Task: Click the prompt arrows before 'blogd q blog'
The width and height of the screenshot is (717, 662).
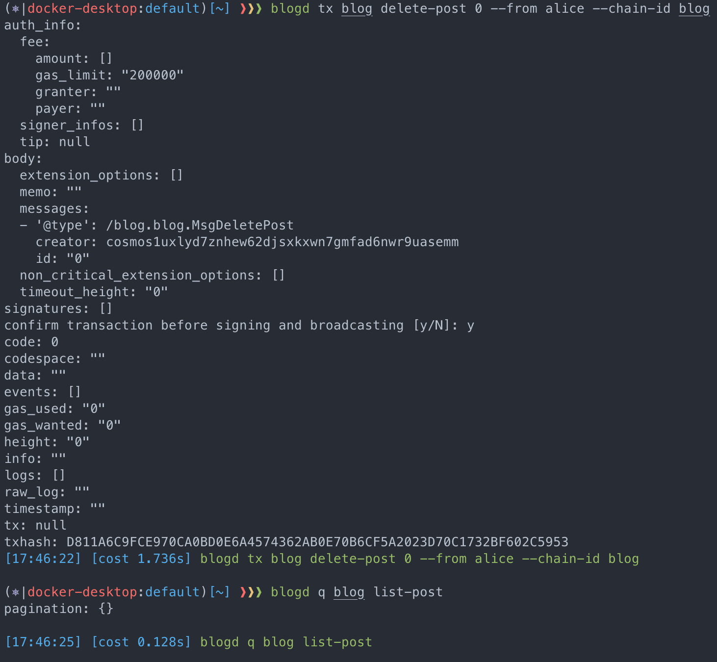Action: (251, 592)
